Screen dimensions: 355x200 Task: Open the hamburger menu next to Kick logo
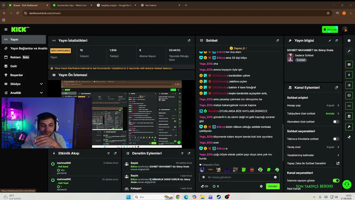click(6, 29)
